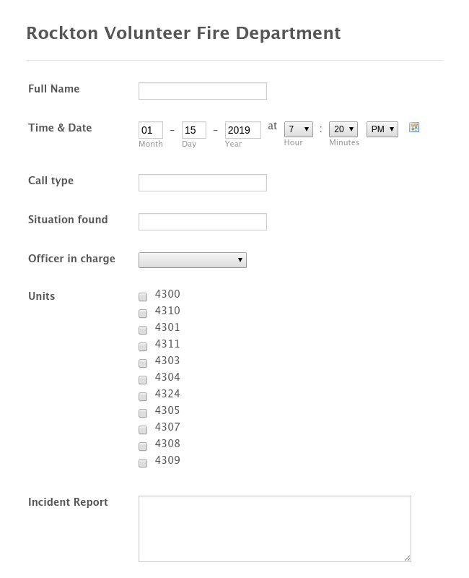Enable the 4303 unit checkbox
Screen dimensions: 469x578
[143, 363]
